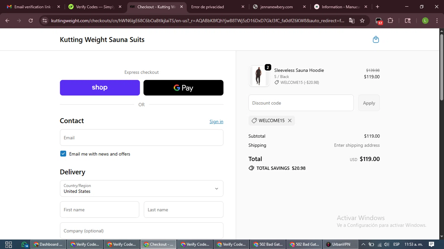Open a new browser tab

pos(377,7)
